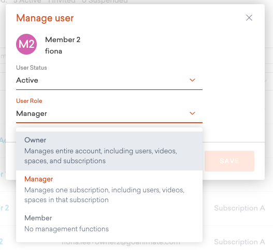Open the User Role dropdown showing Manager
This screenshot has width=273, height=250.
(109, 113)
